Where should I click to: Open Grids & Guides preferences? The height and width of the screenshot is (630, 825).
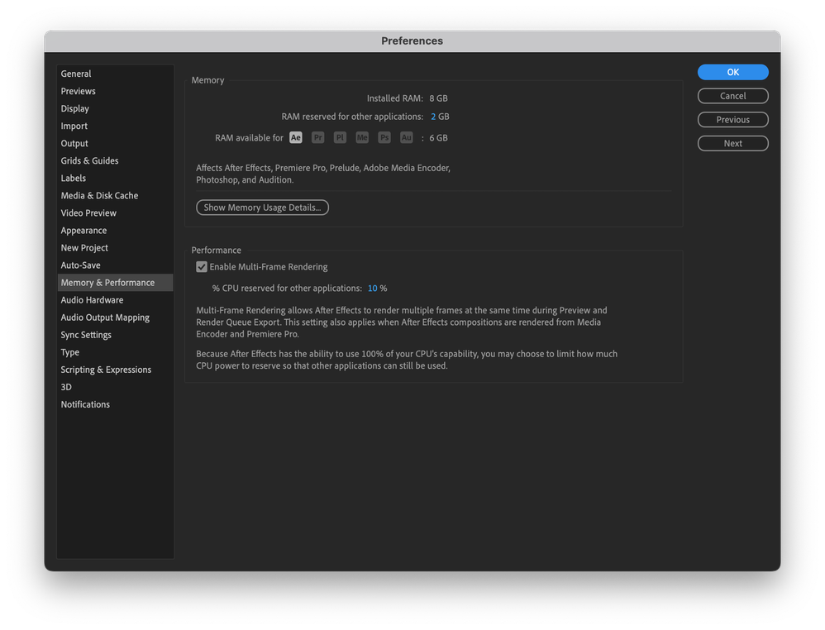coord(115,160)
